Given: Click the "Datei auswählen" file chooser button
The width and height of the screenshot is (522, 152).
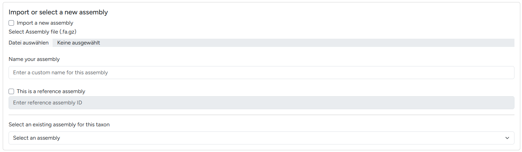Looking at the screenshot, I should coord(29,43).
